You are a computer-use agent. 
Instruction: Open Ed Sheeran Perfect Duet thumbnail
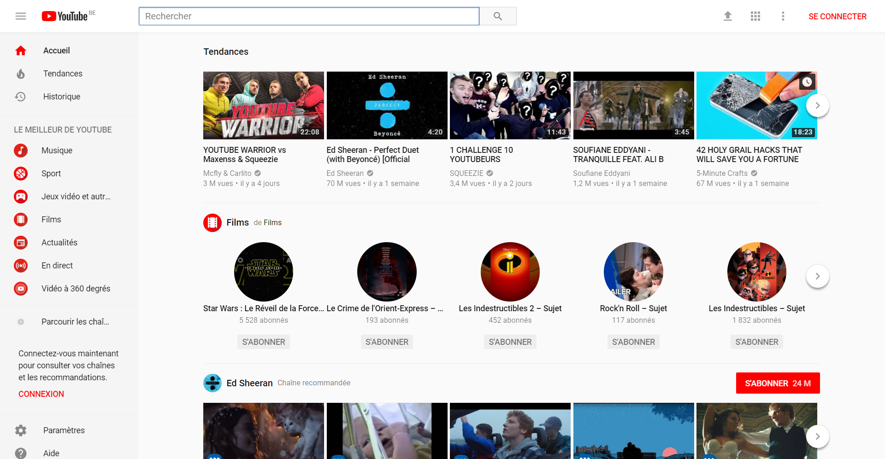[387, 105]
